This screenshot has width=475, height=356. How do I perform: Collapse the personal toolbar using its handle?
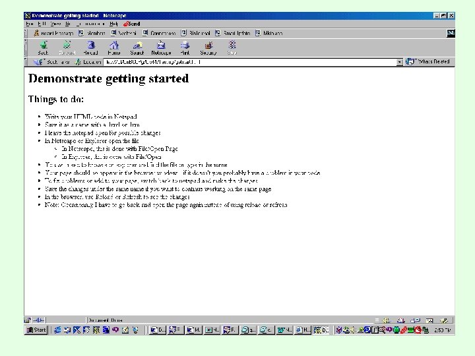[x=26, y=34]
